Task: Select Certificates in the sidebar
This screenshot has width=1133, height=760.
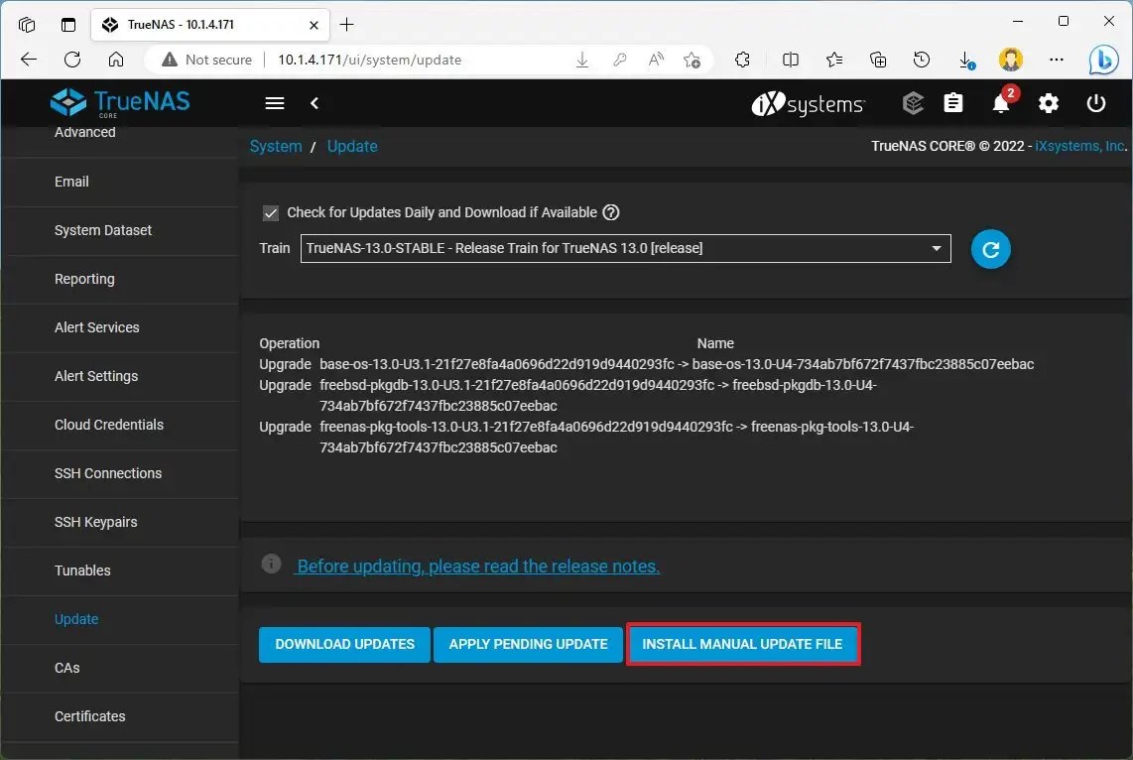Action: [x=89, y=716]
